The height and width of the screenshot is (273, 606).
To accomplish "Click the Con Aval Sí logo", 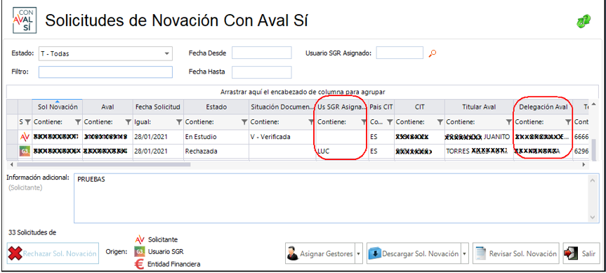I will click(25, 20).
